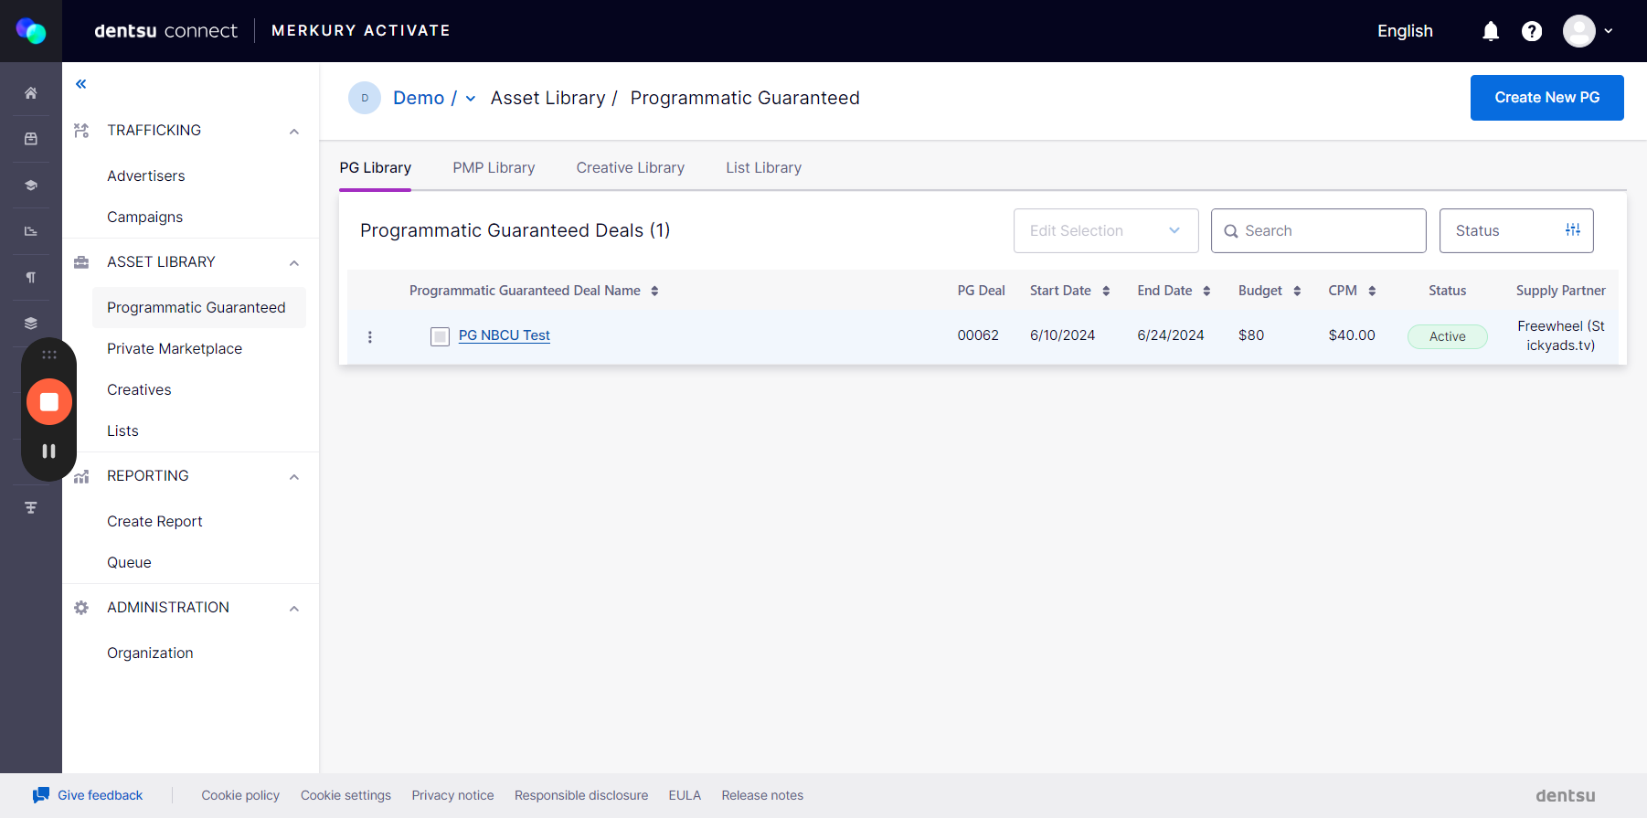Viewport: 1647px width, 818px height.
Task: Switch to the PMP Library tab
Action: pos(494,168)
